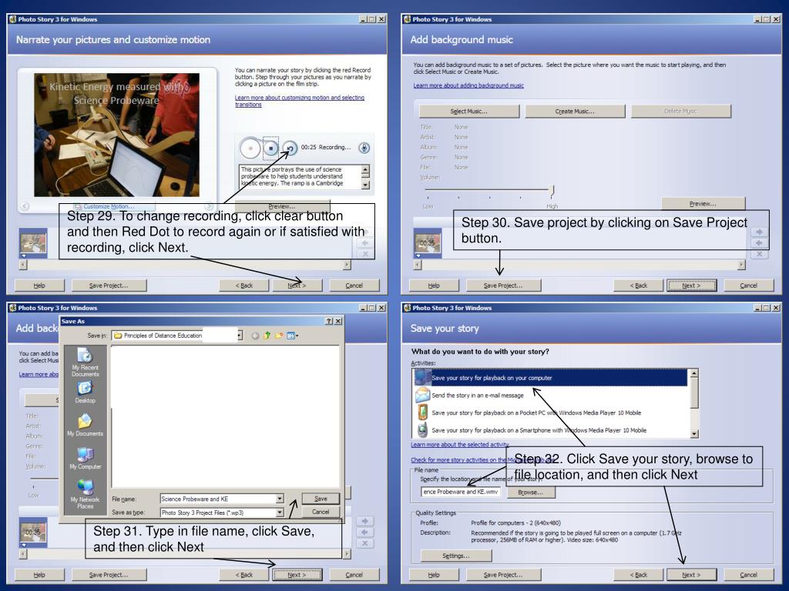Click filmstrip move-left arrow, top-right music window
The height and width of the screenshot is (591, 789).
[x=759, y=243]
